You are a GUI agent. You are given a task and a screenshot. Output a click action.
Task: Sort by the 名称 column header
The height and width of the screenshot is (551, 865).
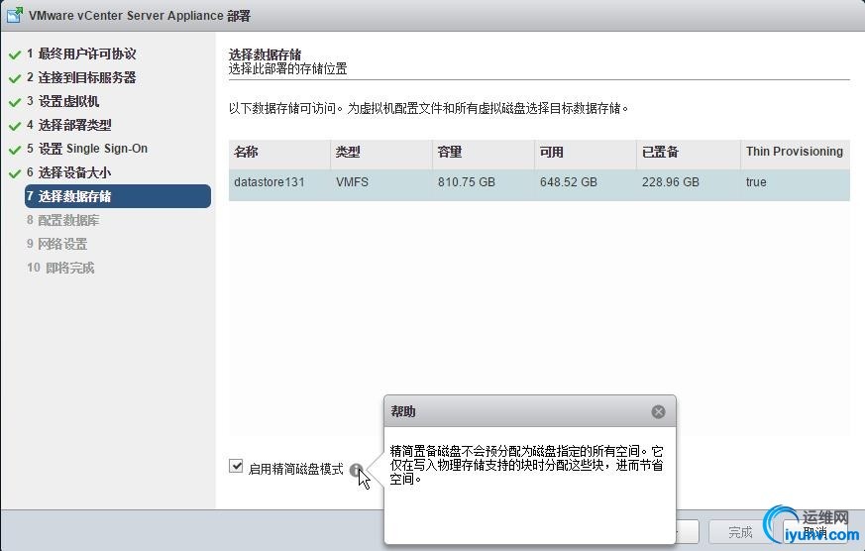click(279, 153)
